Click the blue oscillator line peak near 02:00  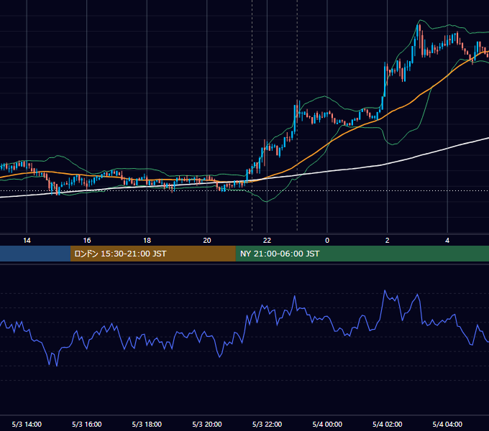click(x=385, y=291)
